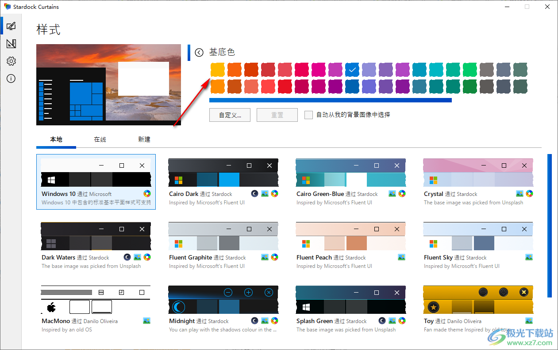This screenshot has height=350, width=558.
Task: Select the Crystal style thumbnail
Action: tap(478, 172)
